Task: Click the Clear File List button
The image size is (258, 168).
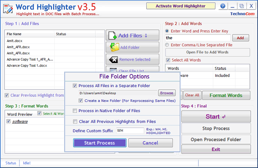Action: coord(133,69)
